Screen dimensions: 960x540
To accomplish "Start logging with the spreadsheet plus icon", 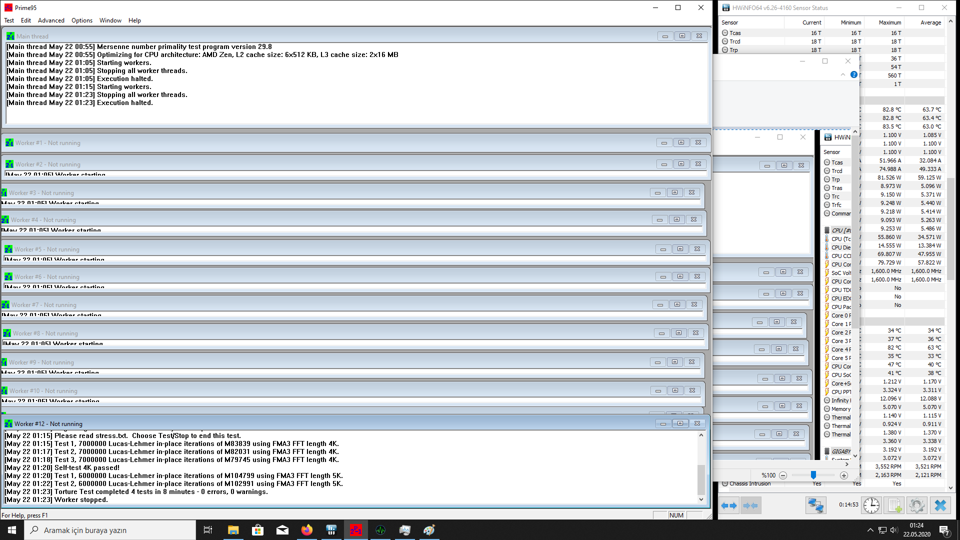I will 894,505.
